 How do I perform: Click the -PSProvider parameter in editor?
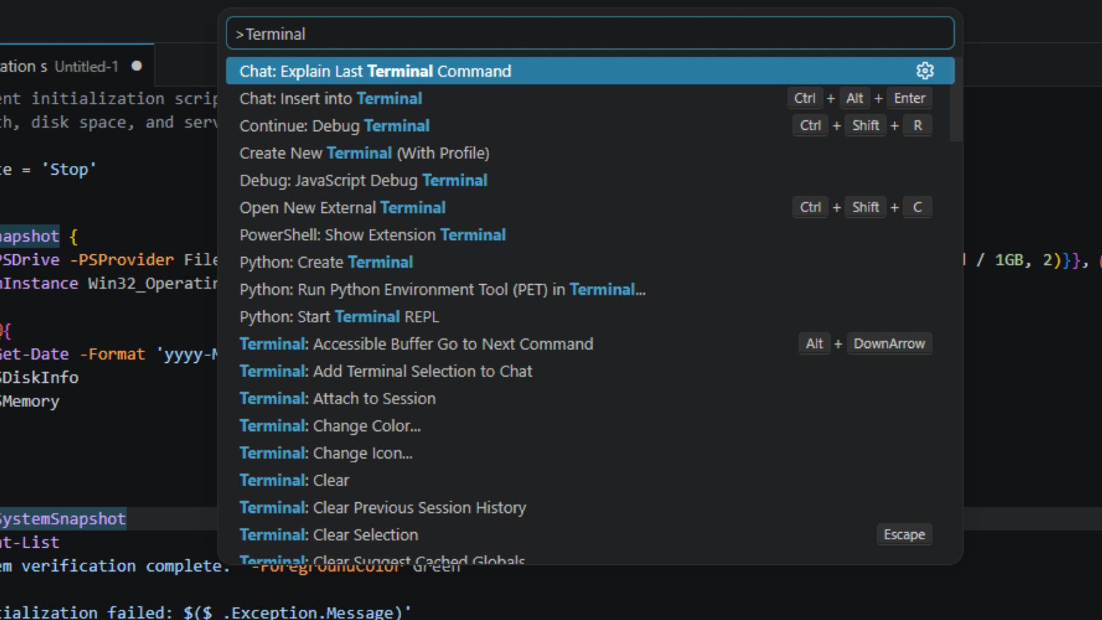pyautogui.click(x=121, y=259)
